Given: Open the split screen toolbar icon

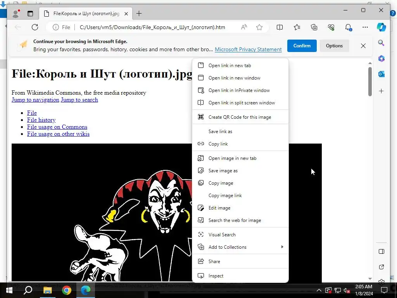Looking at the screenshot, I should (280, 27).
